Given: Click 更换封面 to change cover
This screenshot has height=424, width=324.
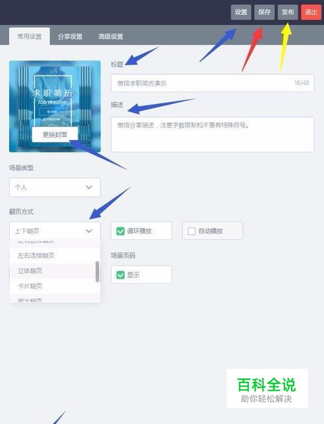Looking at the screenshot, I should pos(55,134).
